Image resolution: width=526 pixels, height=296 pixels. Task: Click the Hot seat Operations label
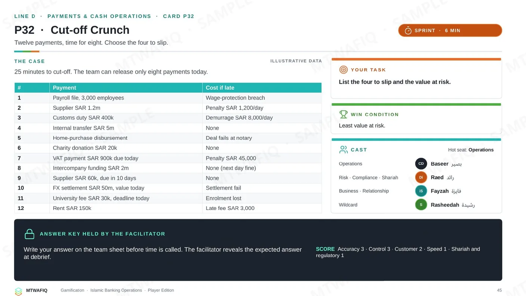(471, 150)
